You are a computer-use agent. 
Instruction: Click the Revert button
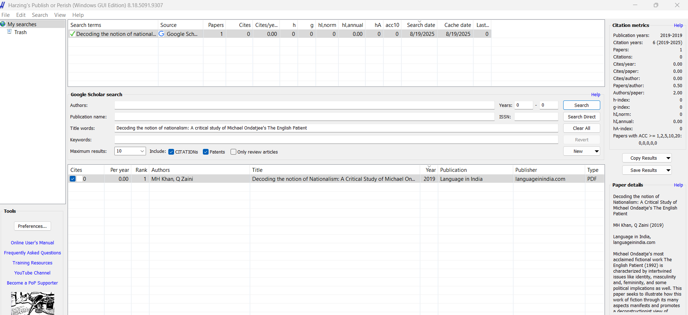click(x=582, y=140)
